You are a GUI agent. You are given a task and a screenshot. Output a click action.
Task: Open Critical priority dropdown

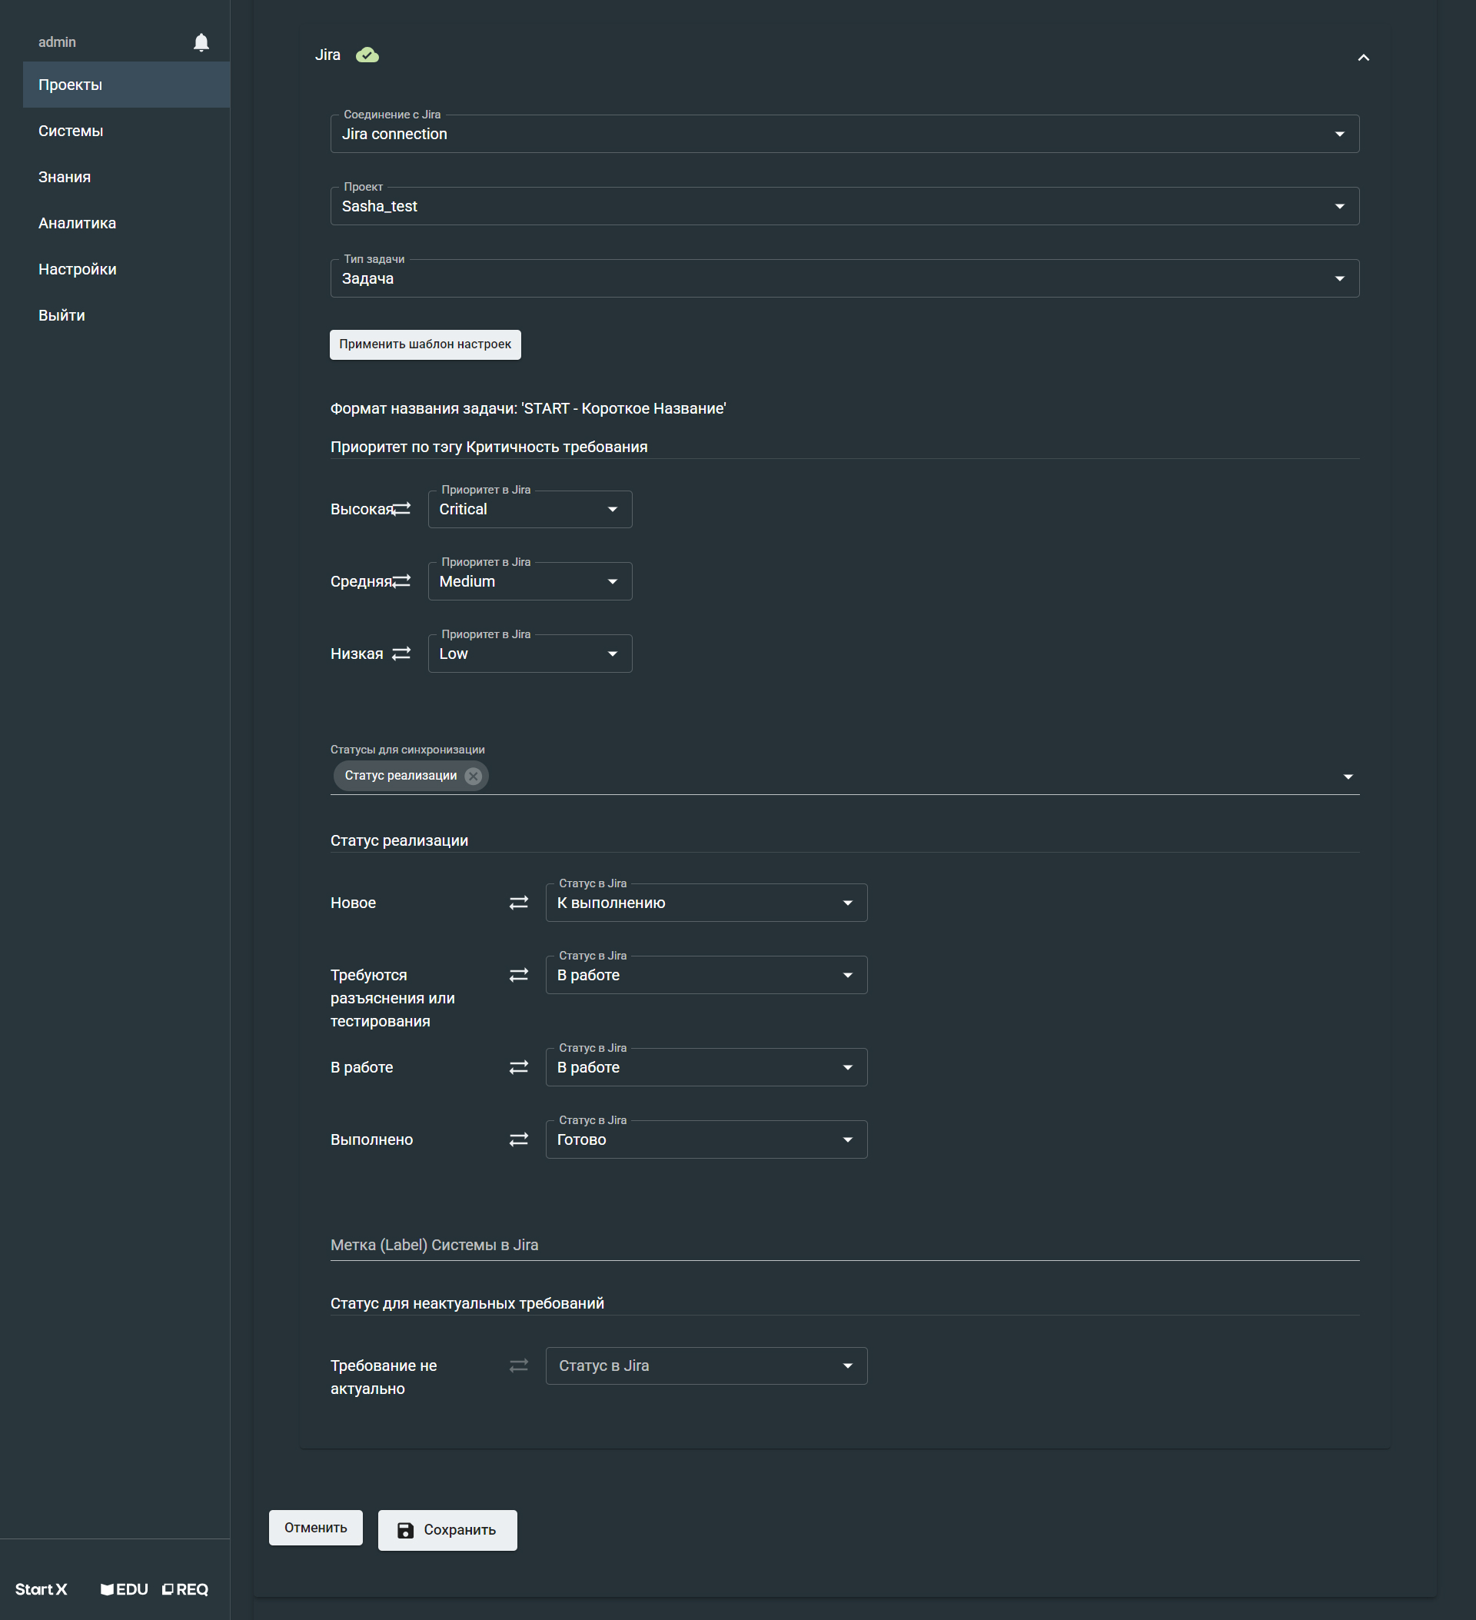click(x=530, y=510)
